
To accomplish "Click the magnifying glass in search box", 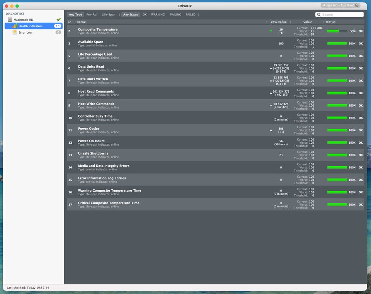I will pos(319,15).
